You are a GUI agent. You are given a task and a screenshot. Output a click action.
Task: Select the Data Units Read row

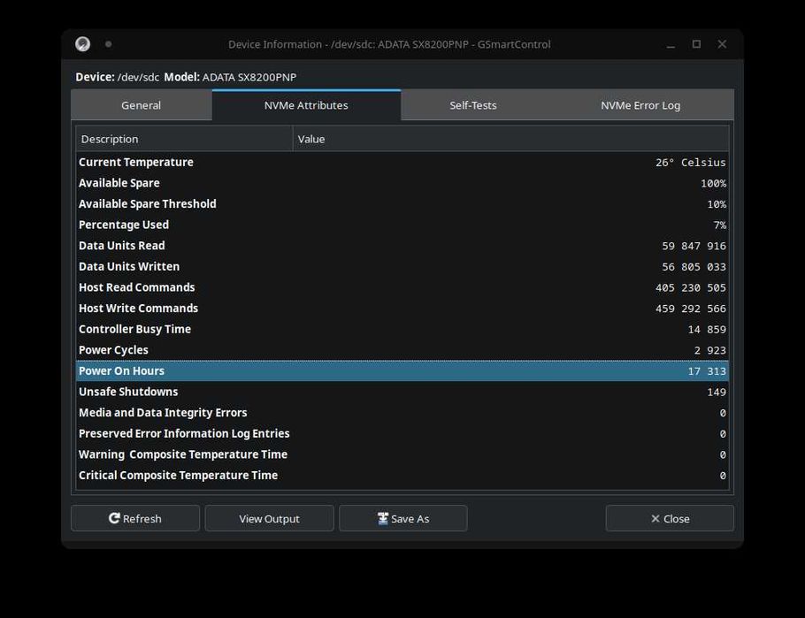tap(402, 246)
